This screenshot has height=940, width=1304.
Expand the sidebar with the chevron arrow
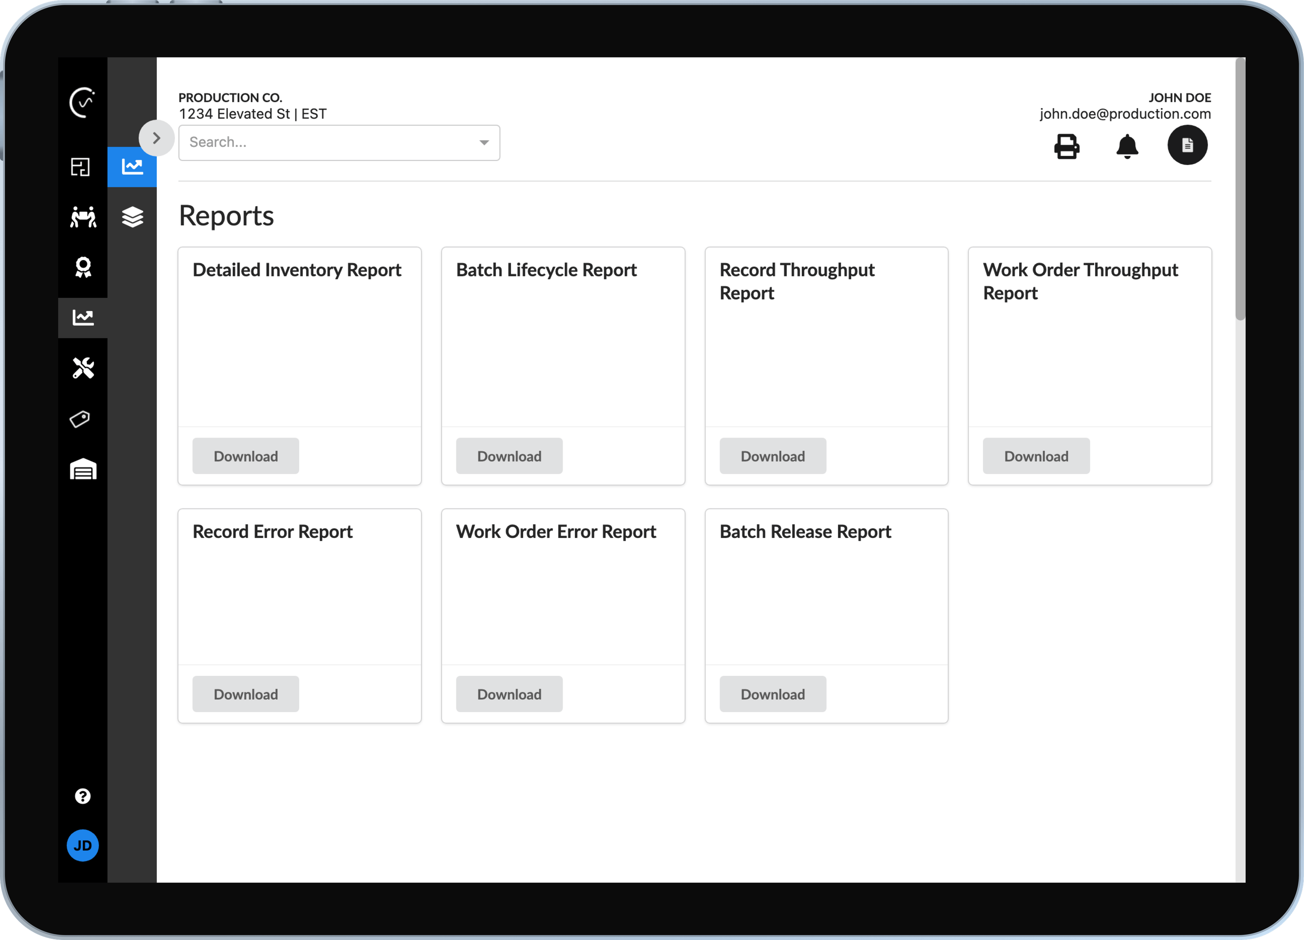[x=156, y=137]
